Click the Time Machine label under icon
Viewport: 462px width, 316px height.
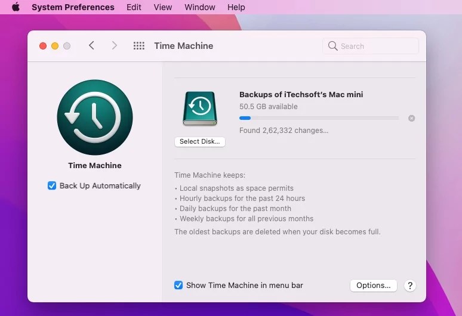95,165
